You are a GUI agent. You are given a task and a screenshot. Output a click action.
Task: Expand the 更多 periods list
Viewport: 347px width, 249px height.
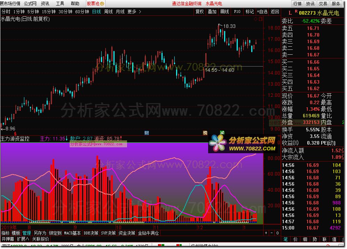[x=134, y=11]
